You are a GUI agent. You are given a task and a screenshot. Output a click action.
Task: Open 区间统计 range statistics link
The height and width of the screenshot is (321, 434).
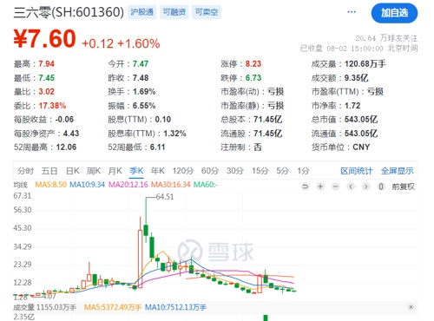(x=357, y=171)
